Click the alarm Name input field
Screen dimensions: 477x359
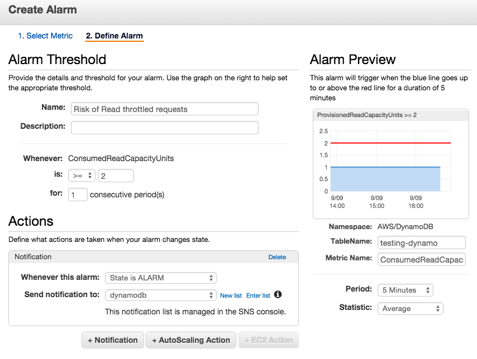click(164, 109)
